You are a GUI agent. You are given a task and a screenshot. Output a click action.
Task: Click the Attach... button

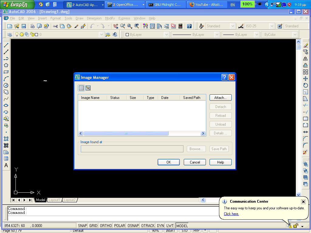[x=220, y=98]
